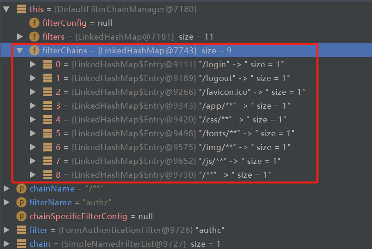The image size is (372, 249).
Task: Select the "/login" entry text
Action: (214, 64)
